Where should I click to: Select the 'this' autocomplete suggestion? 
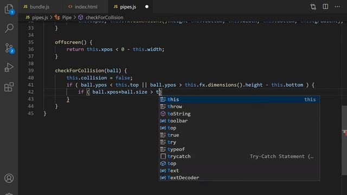pos(240,100)
